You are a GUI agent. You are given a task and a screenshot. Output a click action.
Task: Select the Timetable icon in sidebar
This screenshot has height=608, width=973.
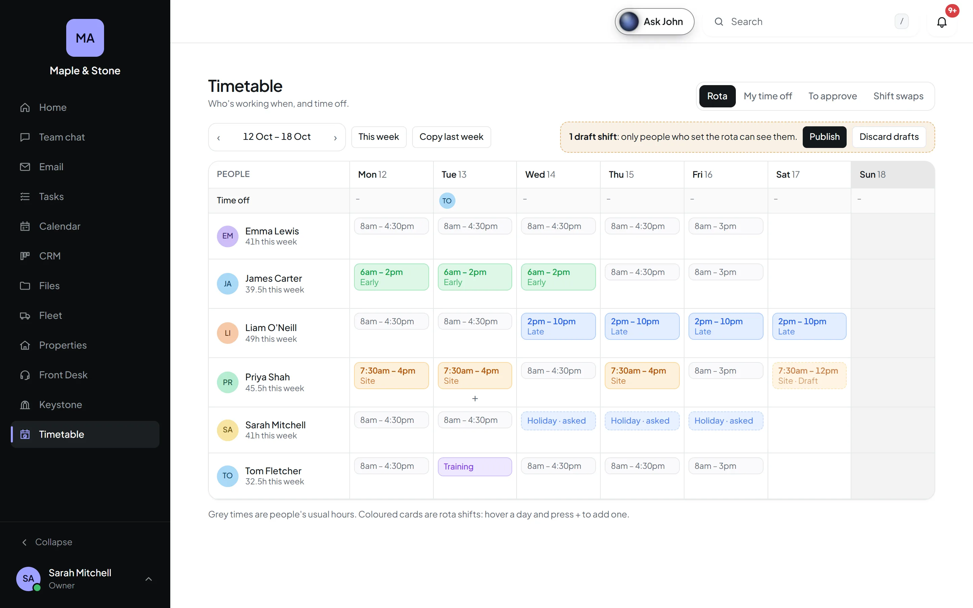click(25, 435)
